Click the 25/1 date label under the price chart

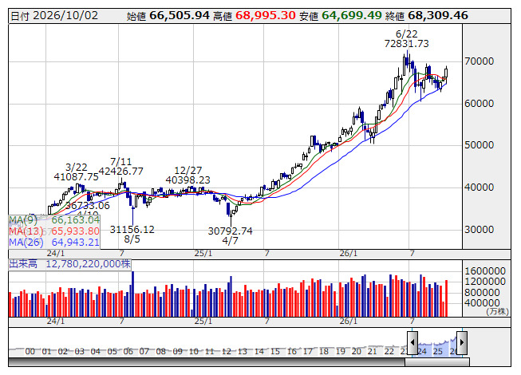click(203, 254)
